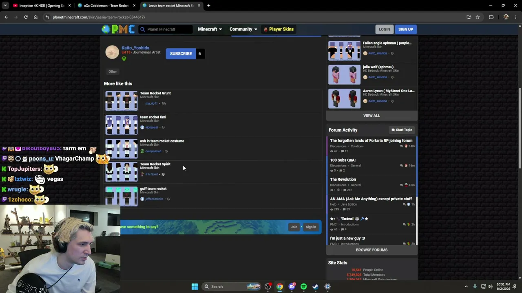This screenshot has height=293, width=522.
Task: Expand the Chrome tab search dropdown
Action: [x=5, y=6]
